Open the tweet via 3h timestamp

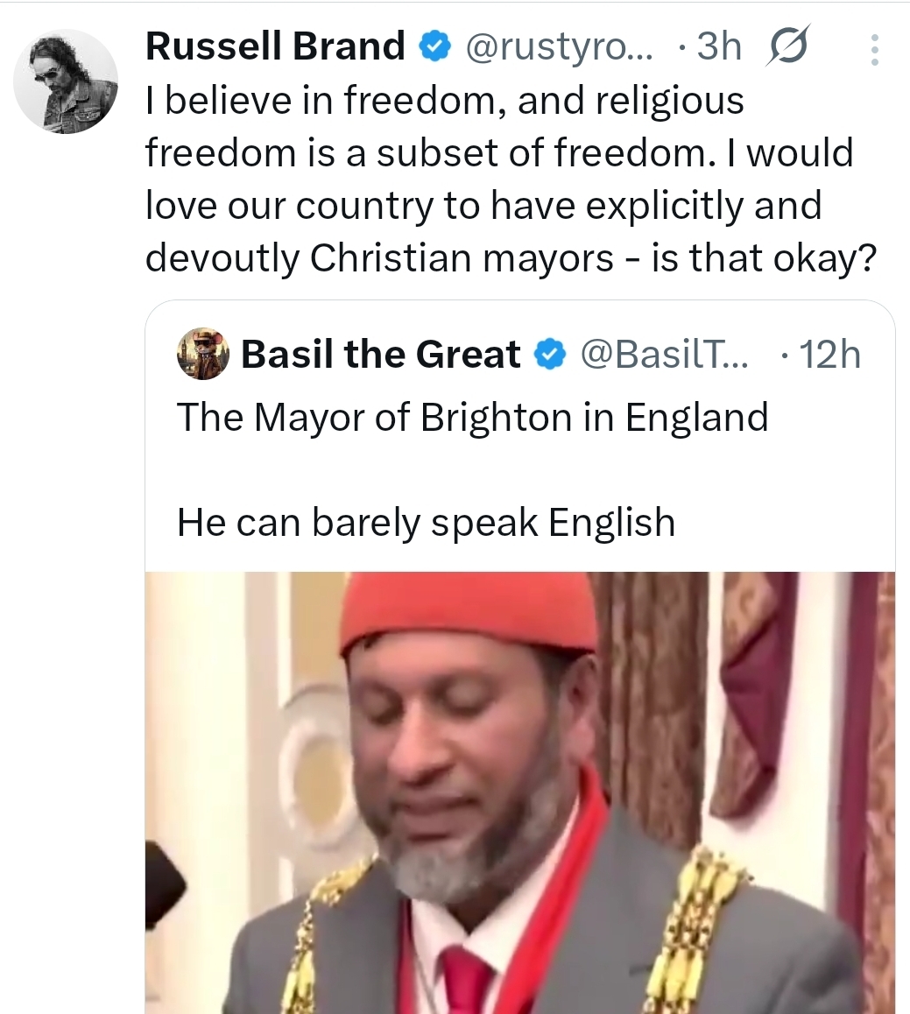[718, 46]
